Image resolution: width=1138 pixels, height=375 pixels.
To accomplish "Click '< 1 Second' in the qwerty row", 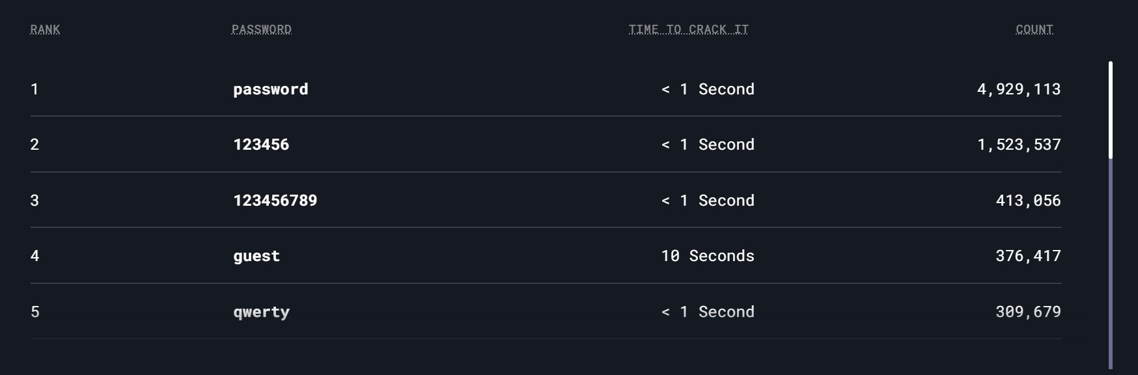I will tap(707, 312).
